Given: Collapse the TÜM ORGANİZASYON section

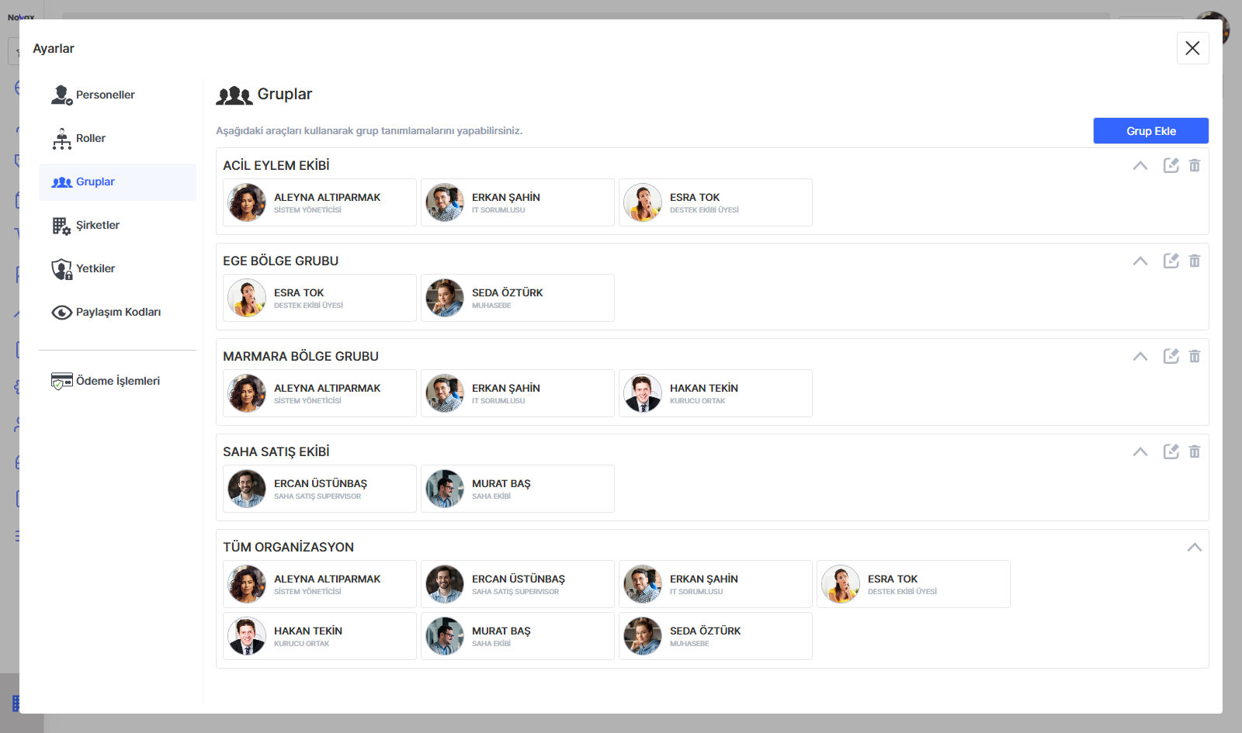Looking at the screenshot, I should point(1194,547).
